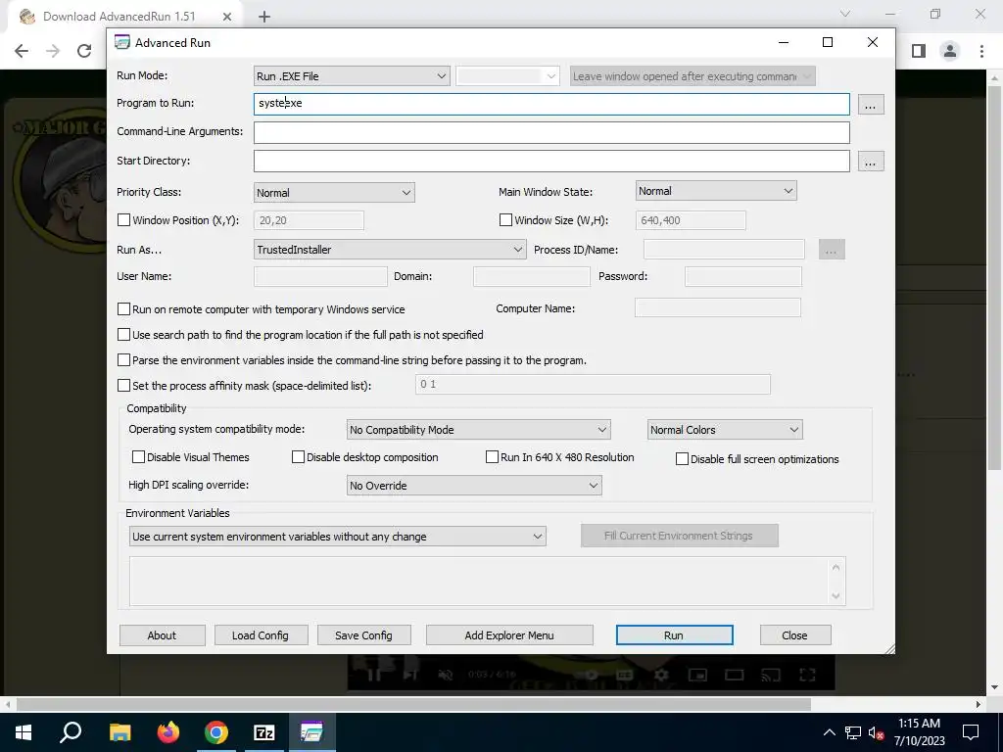Open the notifications center icon

pyautogui.click(x=971, y=732)
